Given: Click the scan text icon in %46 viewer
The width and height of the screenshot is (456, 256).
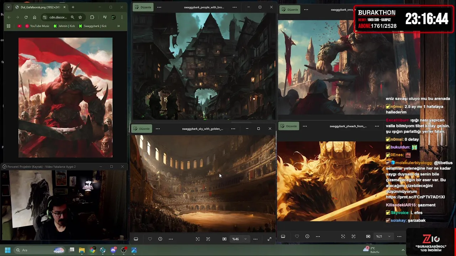Looking at the screenshot, I should click(x=208, y=239).
